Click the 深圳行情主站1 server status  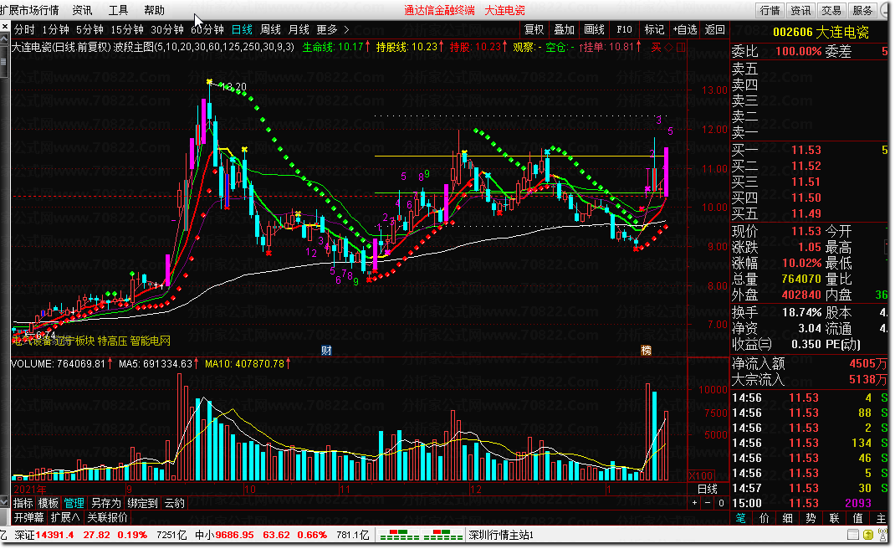click(x=500, y=536)
